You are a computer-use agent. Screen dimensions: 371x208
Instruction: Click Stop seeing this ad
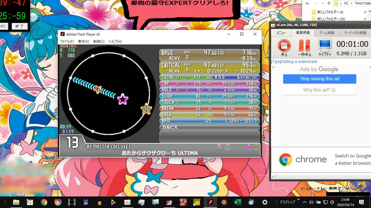click(320, 79)
